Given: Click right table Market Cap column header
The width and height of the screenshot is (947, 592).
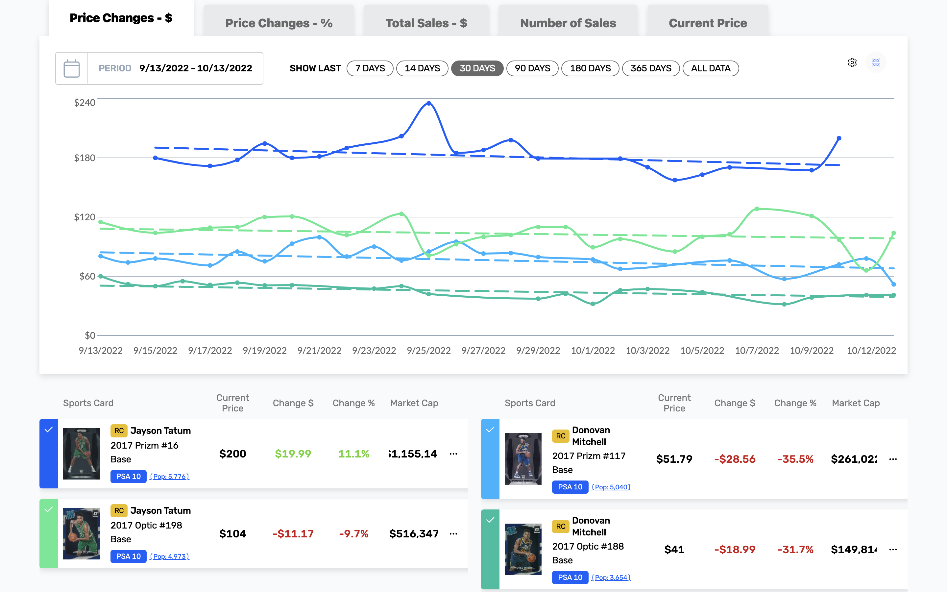Looking at the screenshot, I should coord(856,403).
